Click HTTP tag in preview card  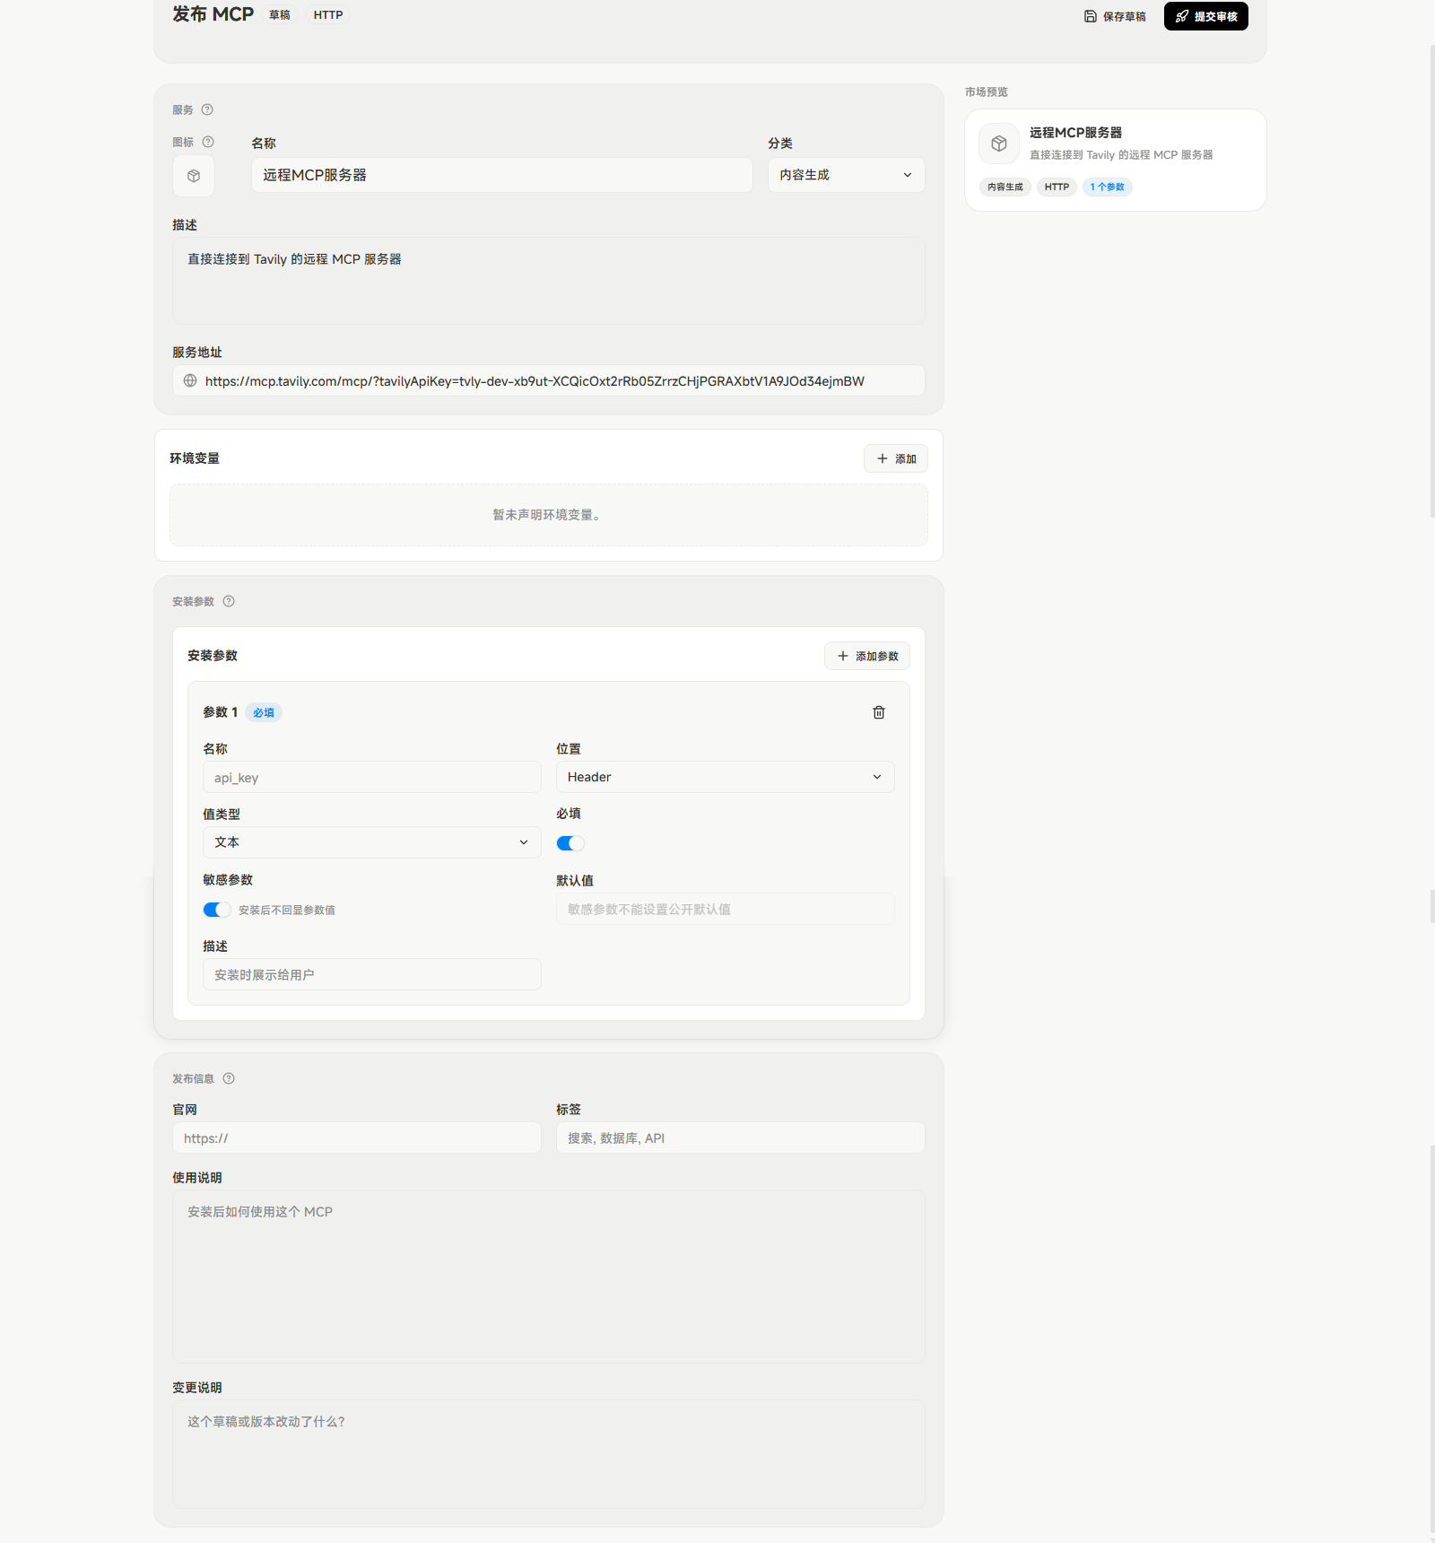coord(1057,187)
